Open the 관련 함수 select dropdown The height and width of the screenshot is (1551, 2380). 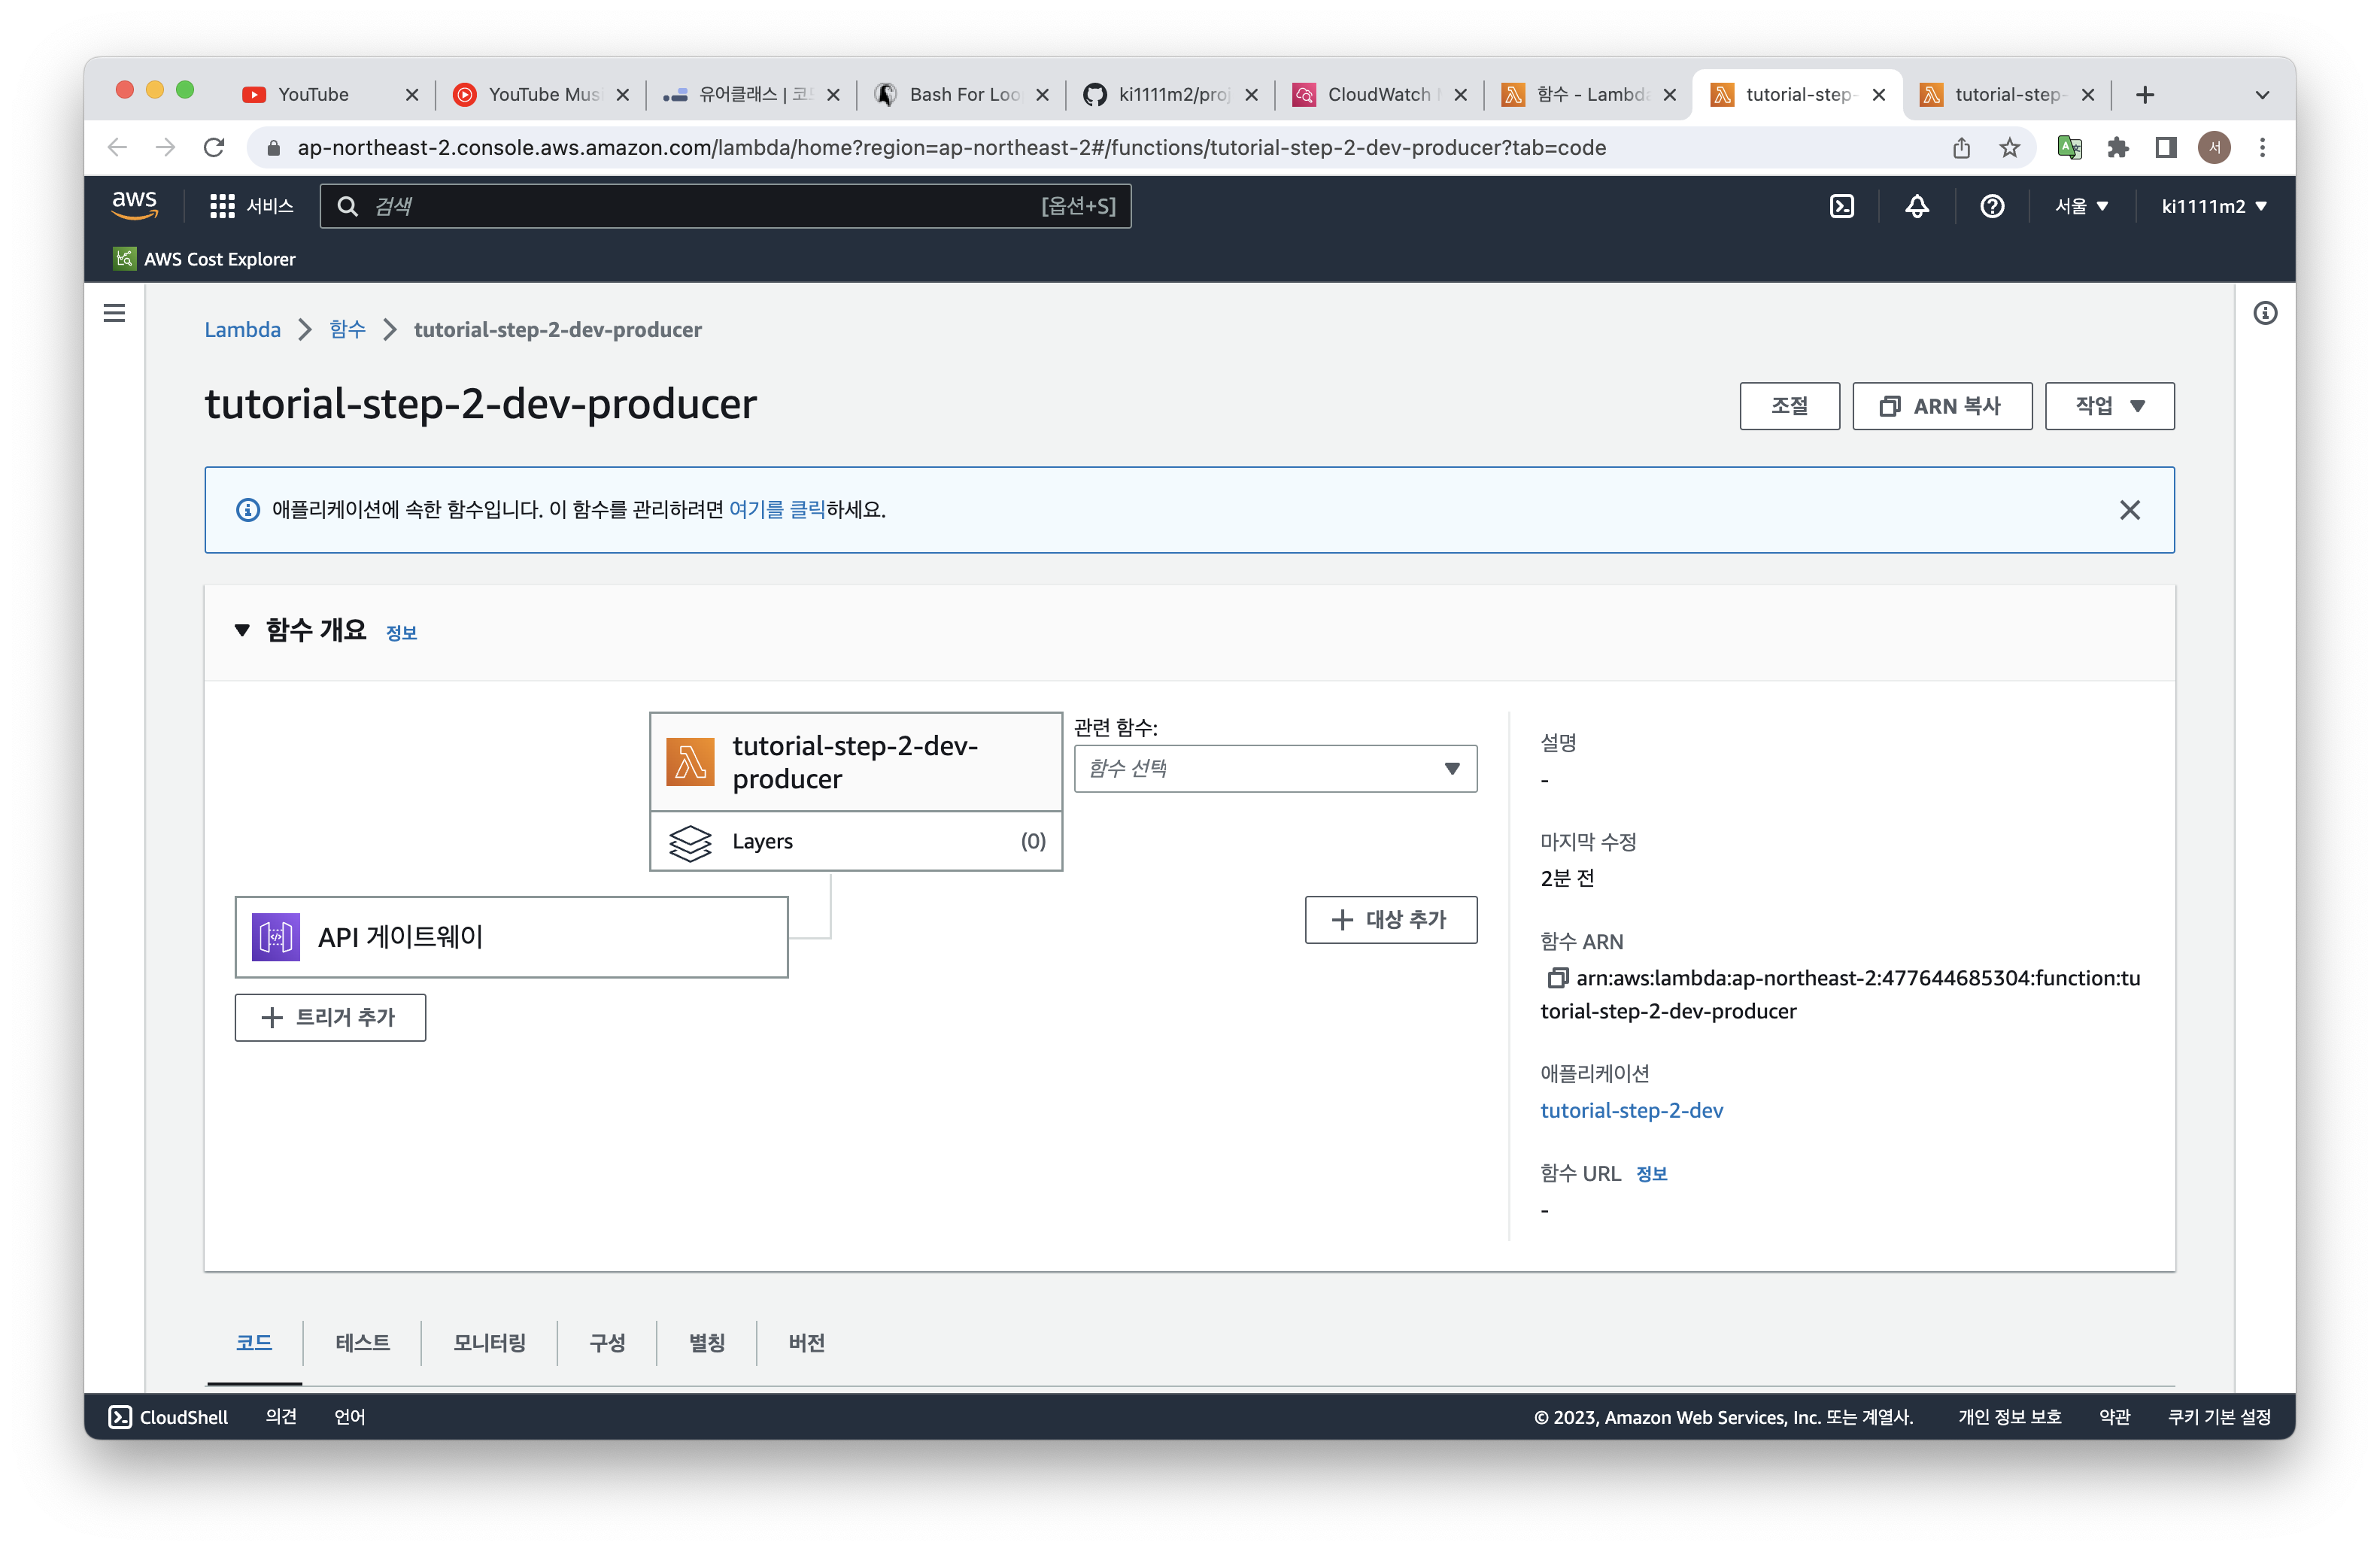pos(1274,768)
